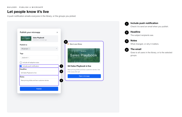Click the Open microapp button in email
This screenshot has width=182, height=117.
pyautogui.click(x=84, y=76)
